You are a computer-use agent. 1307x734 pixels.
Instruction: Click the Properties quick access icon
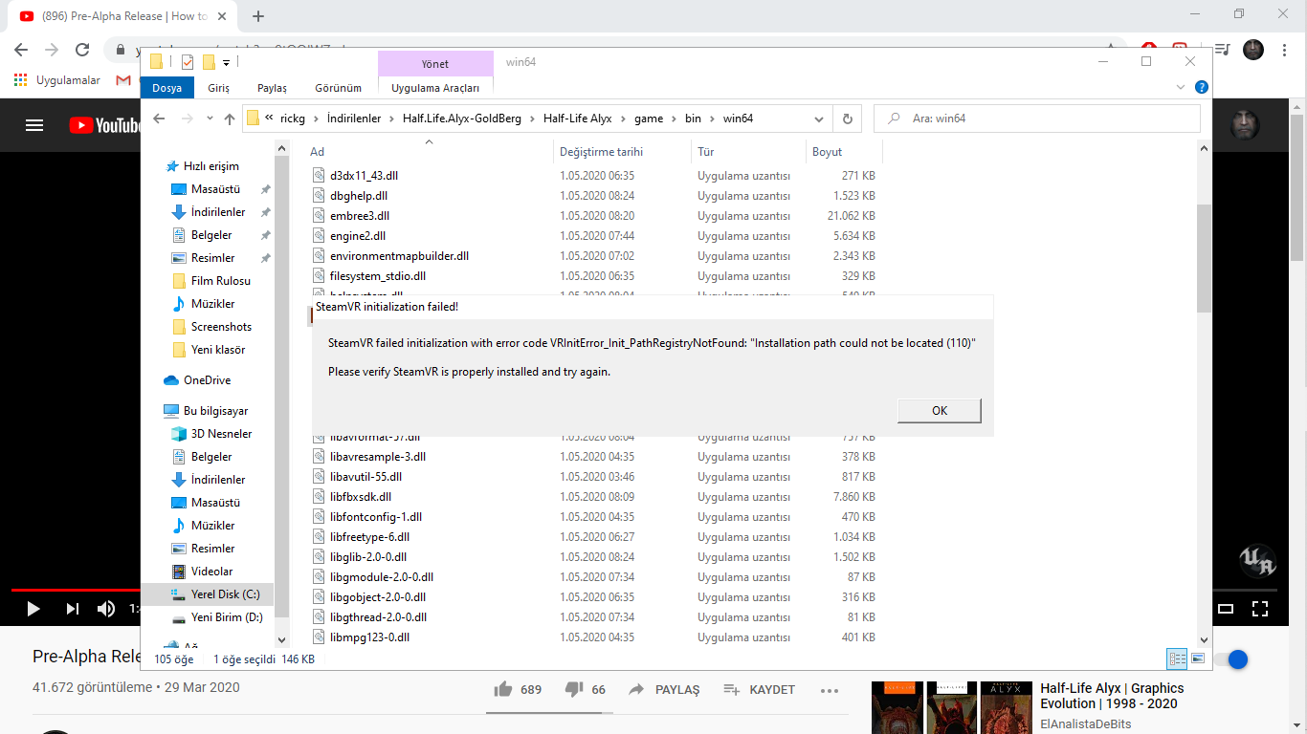pos(188,62)
